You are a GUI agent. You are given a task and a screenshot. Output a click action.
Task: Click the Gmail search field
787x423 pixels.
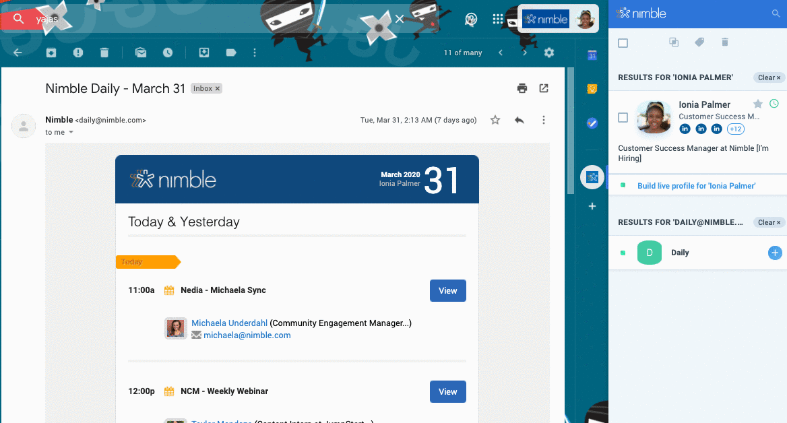202,19
